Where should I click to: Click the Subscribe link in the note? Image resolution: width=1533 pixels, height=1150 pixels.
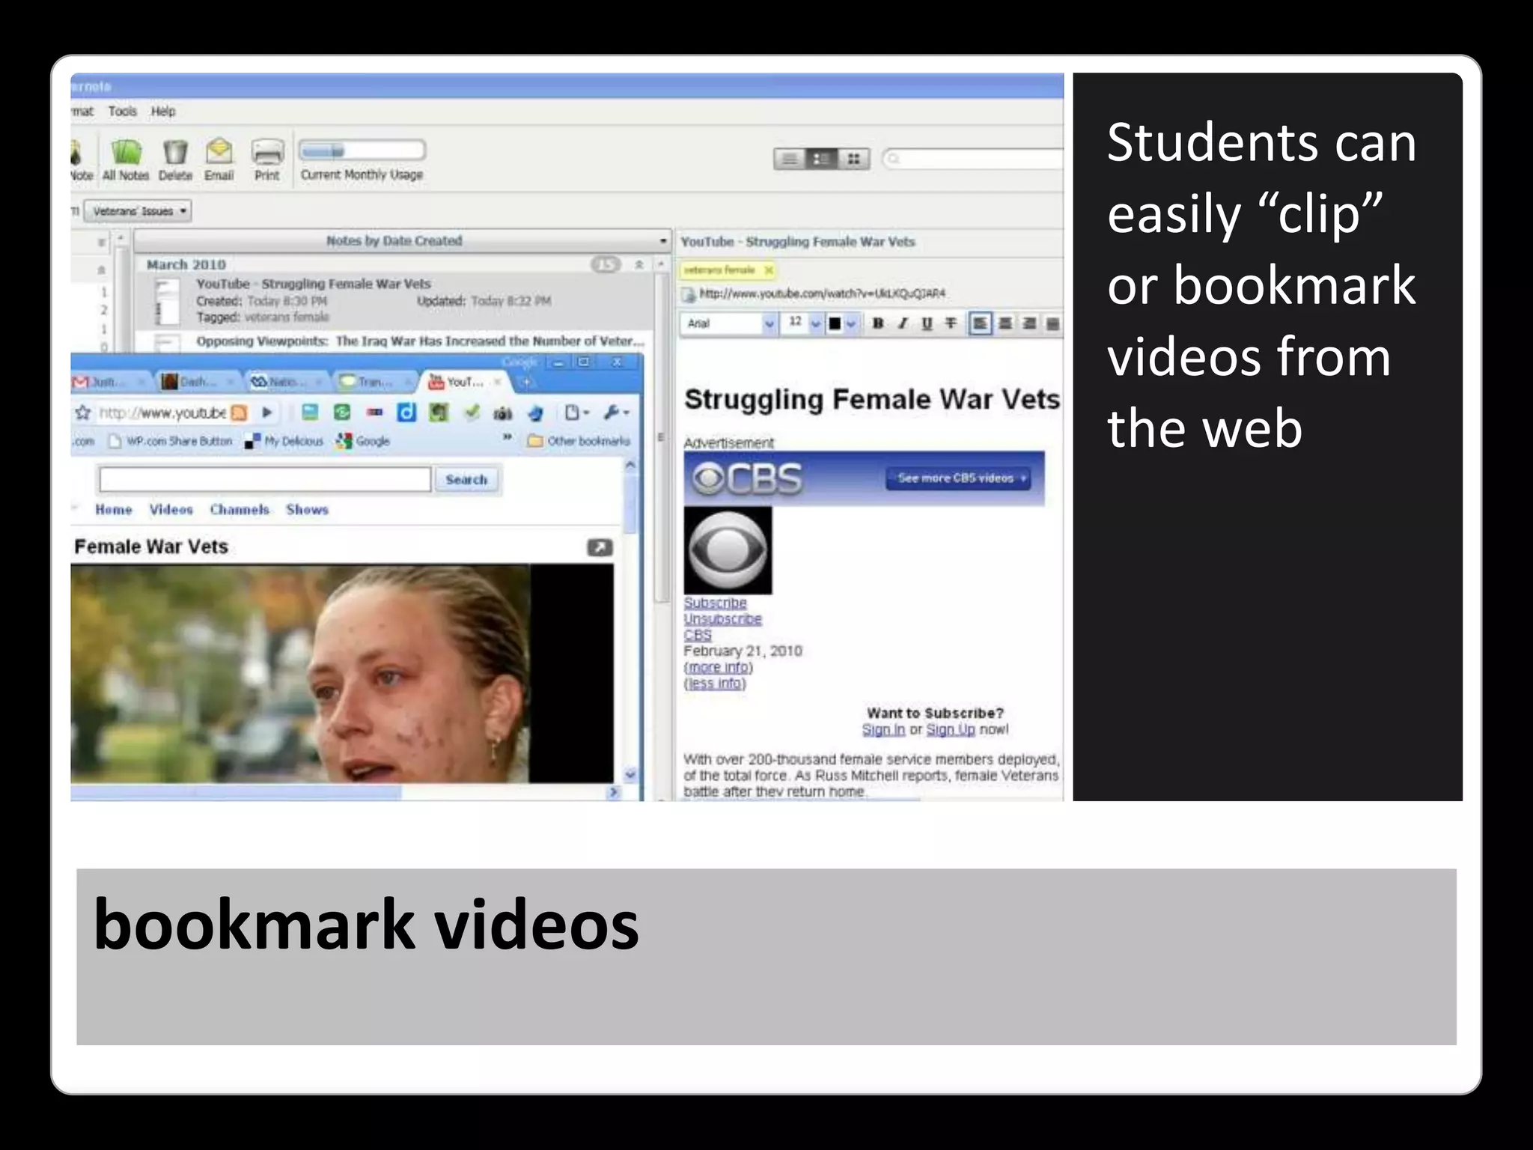tap(715, 603)
